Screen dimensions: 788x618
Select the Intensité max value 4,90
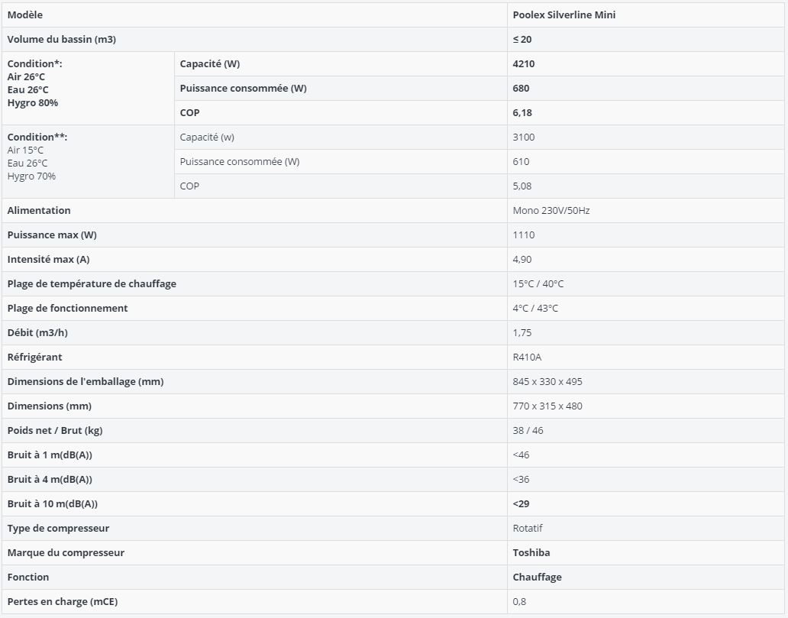tap(522, 260)
